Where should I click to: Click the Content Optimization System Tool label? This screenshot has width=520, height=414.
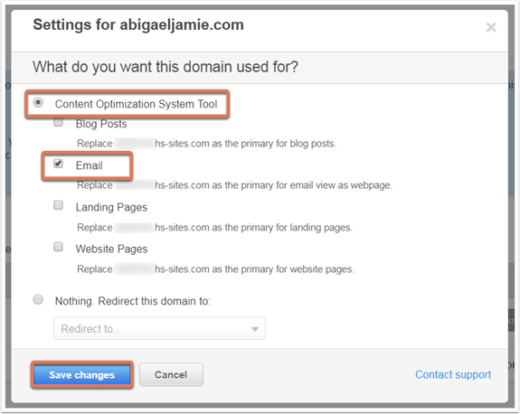tap(137, 104)
